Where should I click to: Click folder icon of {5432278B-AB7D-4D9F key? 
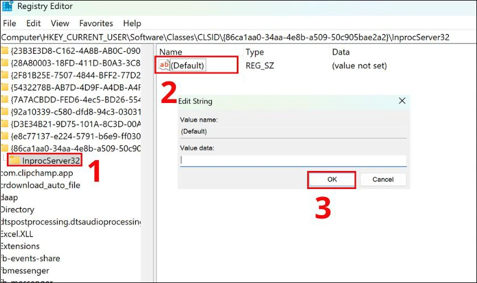(x=5, y=87)
